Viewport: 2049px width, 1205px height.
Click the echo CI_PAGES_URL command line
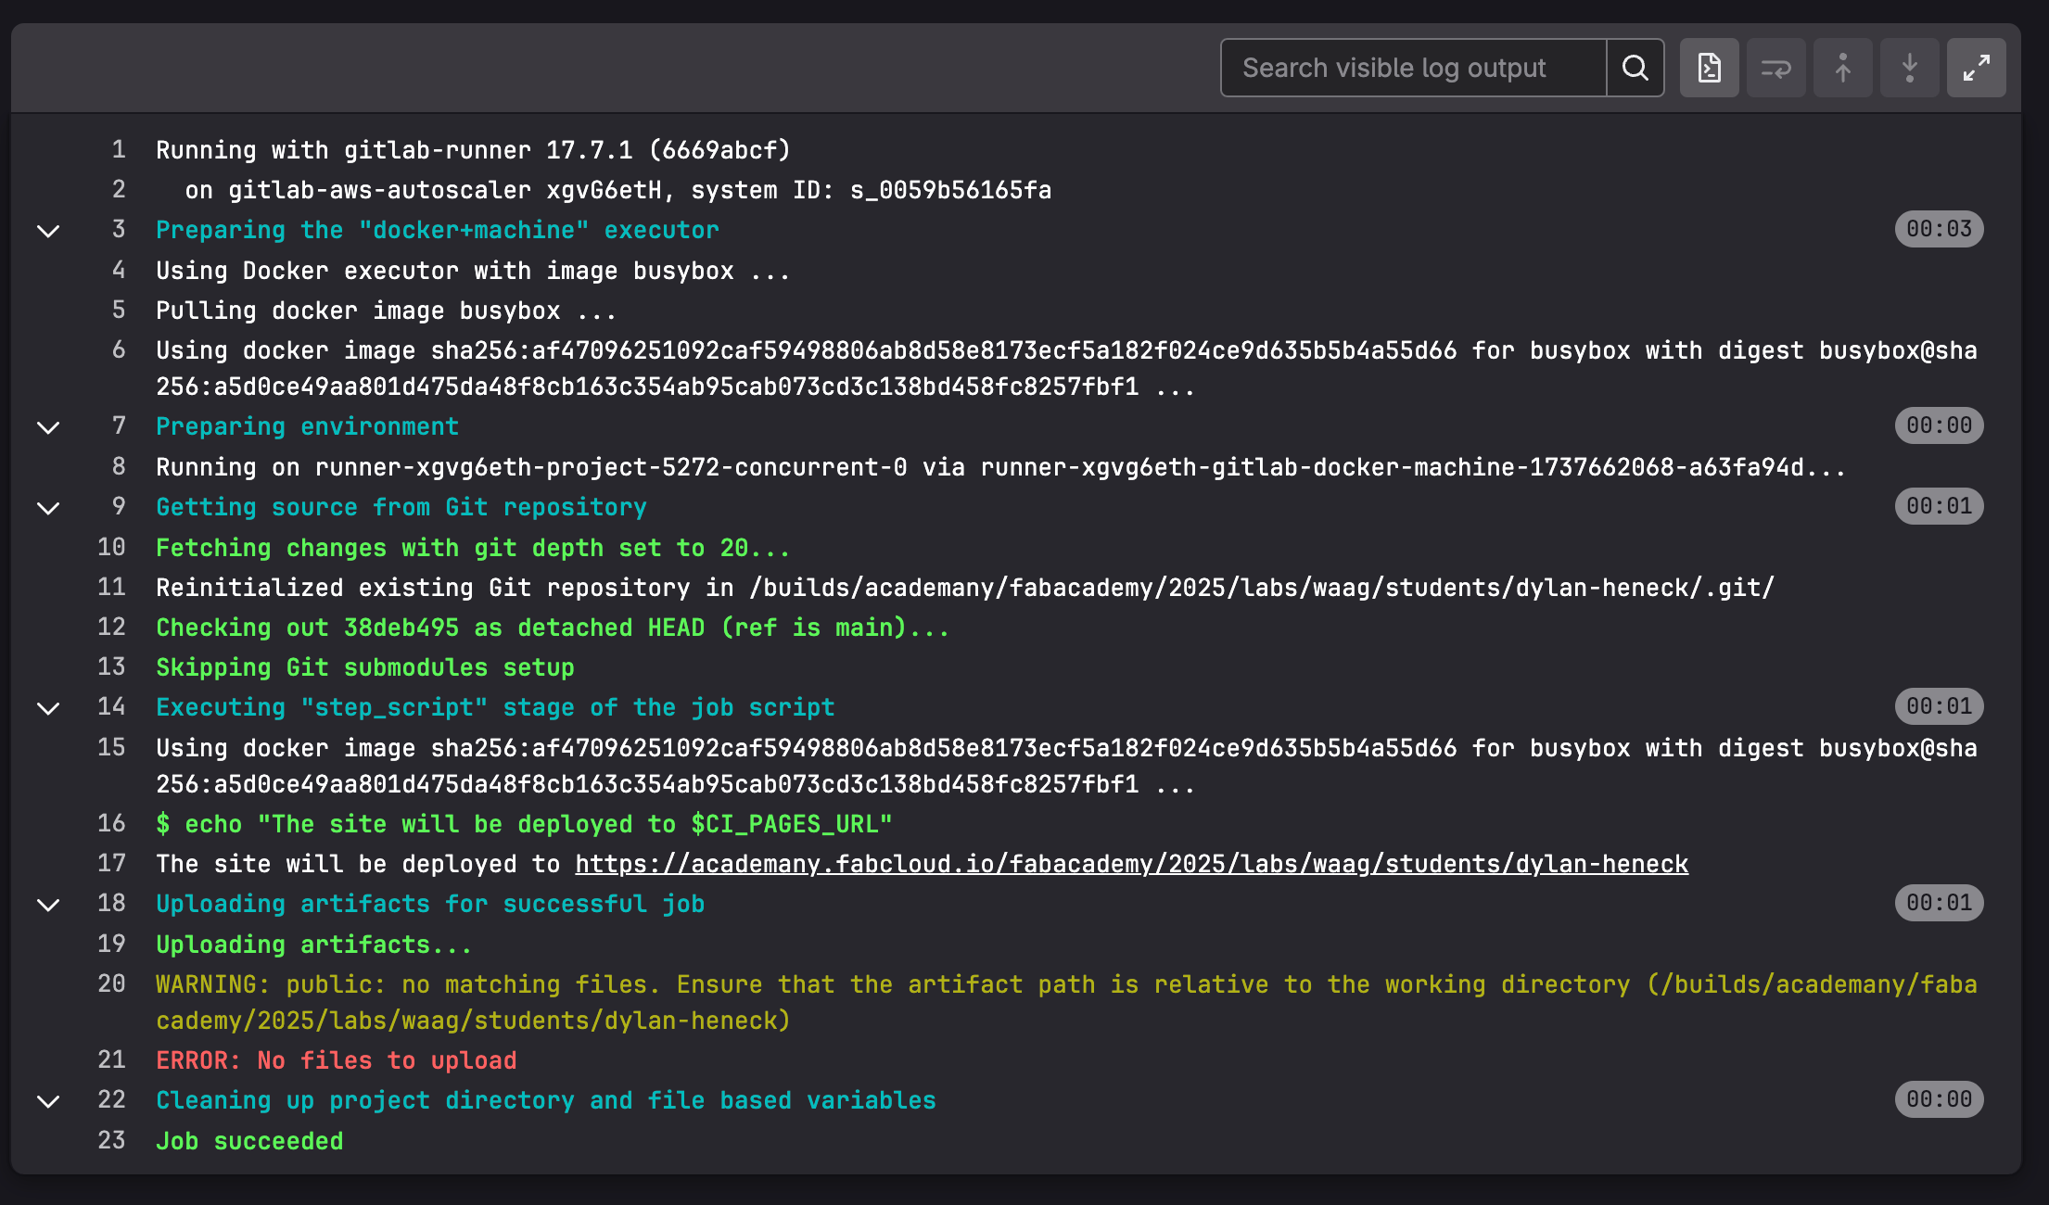click(524, 824)
